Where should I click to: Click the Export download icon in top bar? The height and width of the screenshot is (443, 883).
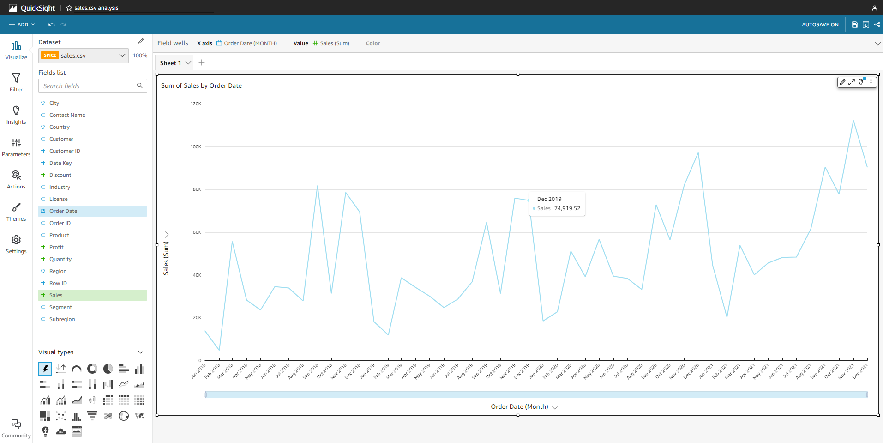[866, 24]
